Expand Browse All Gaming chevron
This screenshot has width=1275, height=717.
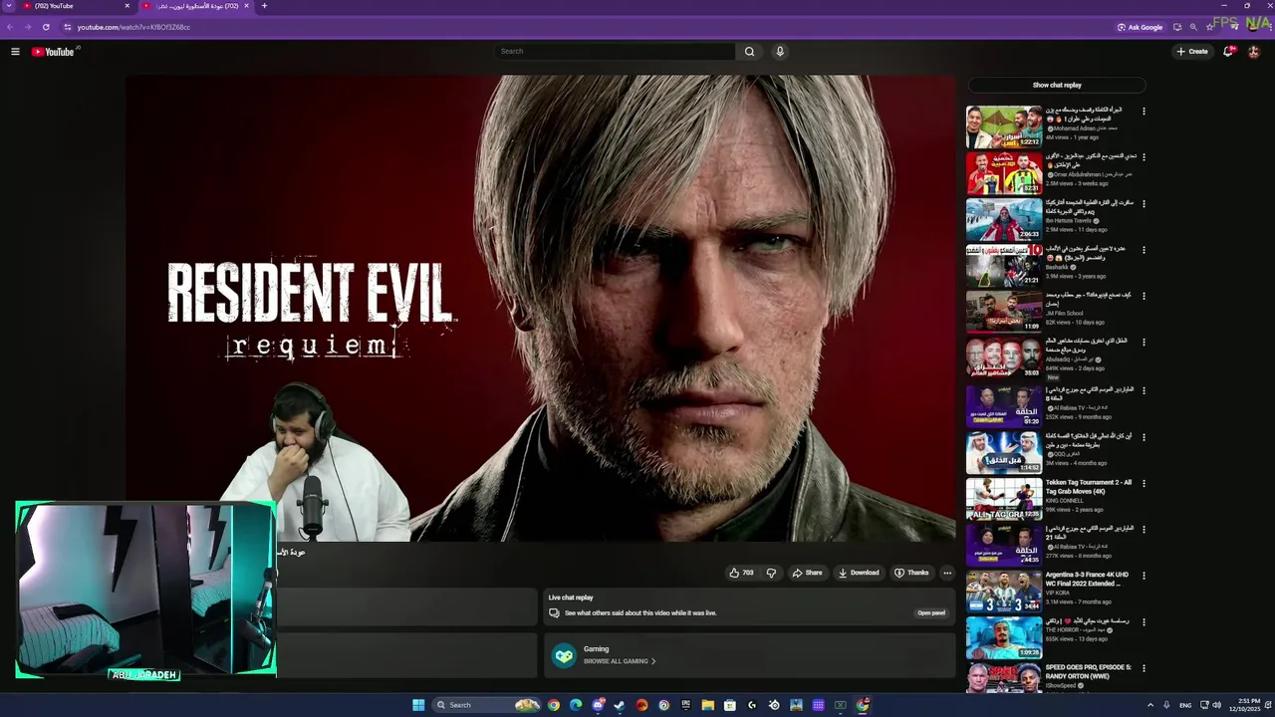653,661
